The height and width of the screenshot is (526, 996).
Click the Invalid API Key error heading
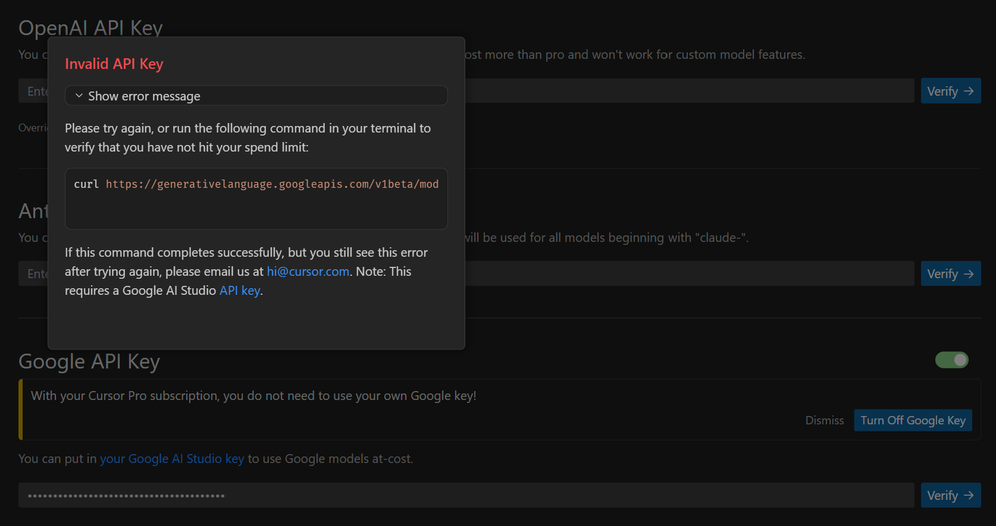click(114, 64)
